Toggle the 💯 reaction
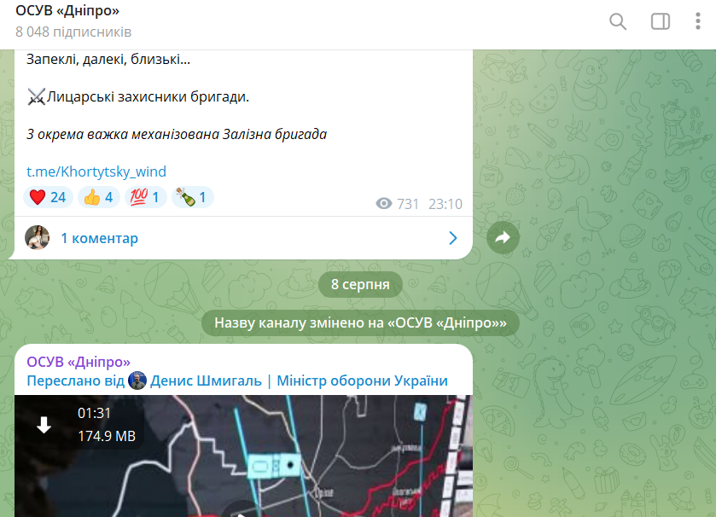Viewport: 716px width, 517px height. [146, 196]
